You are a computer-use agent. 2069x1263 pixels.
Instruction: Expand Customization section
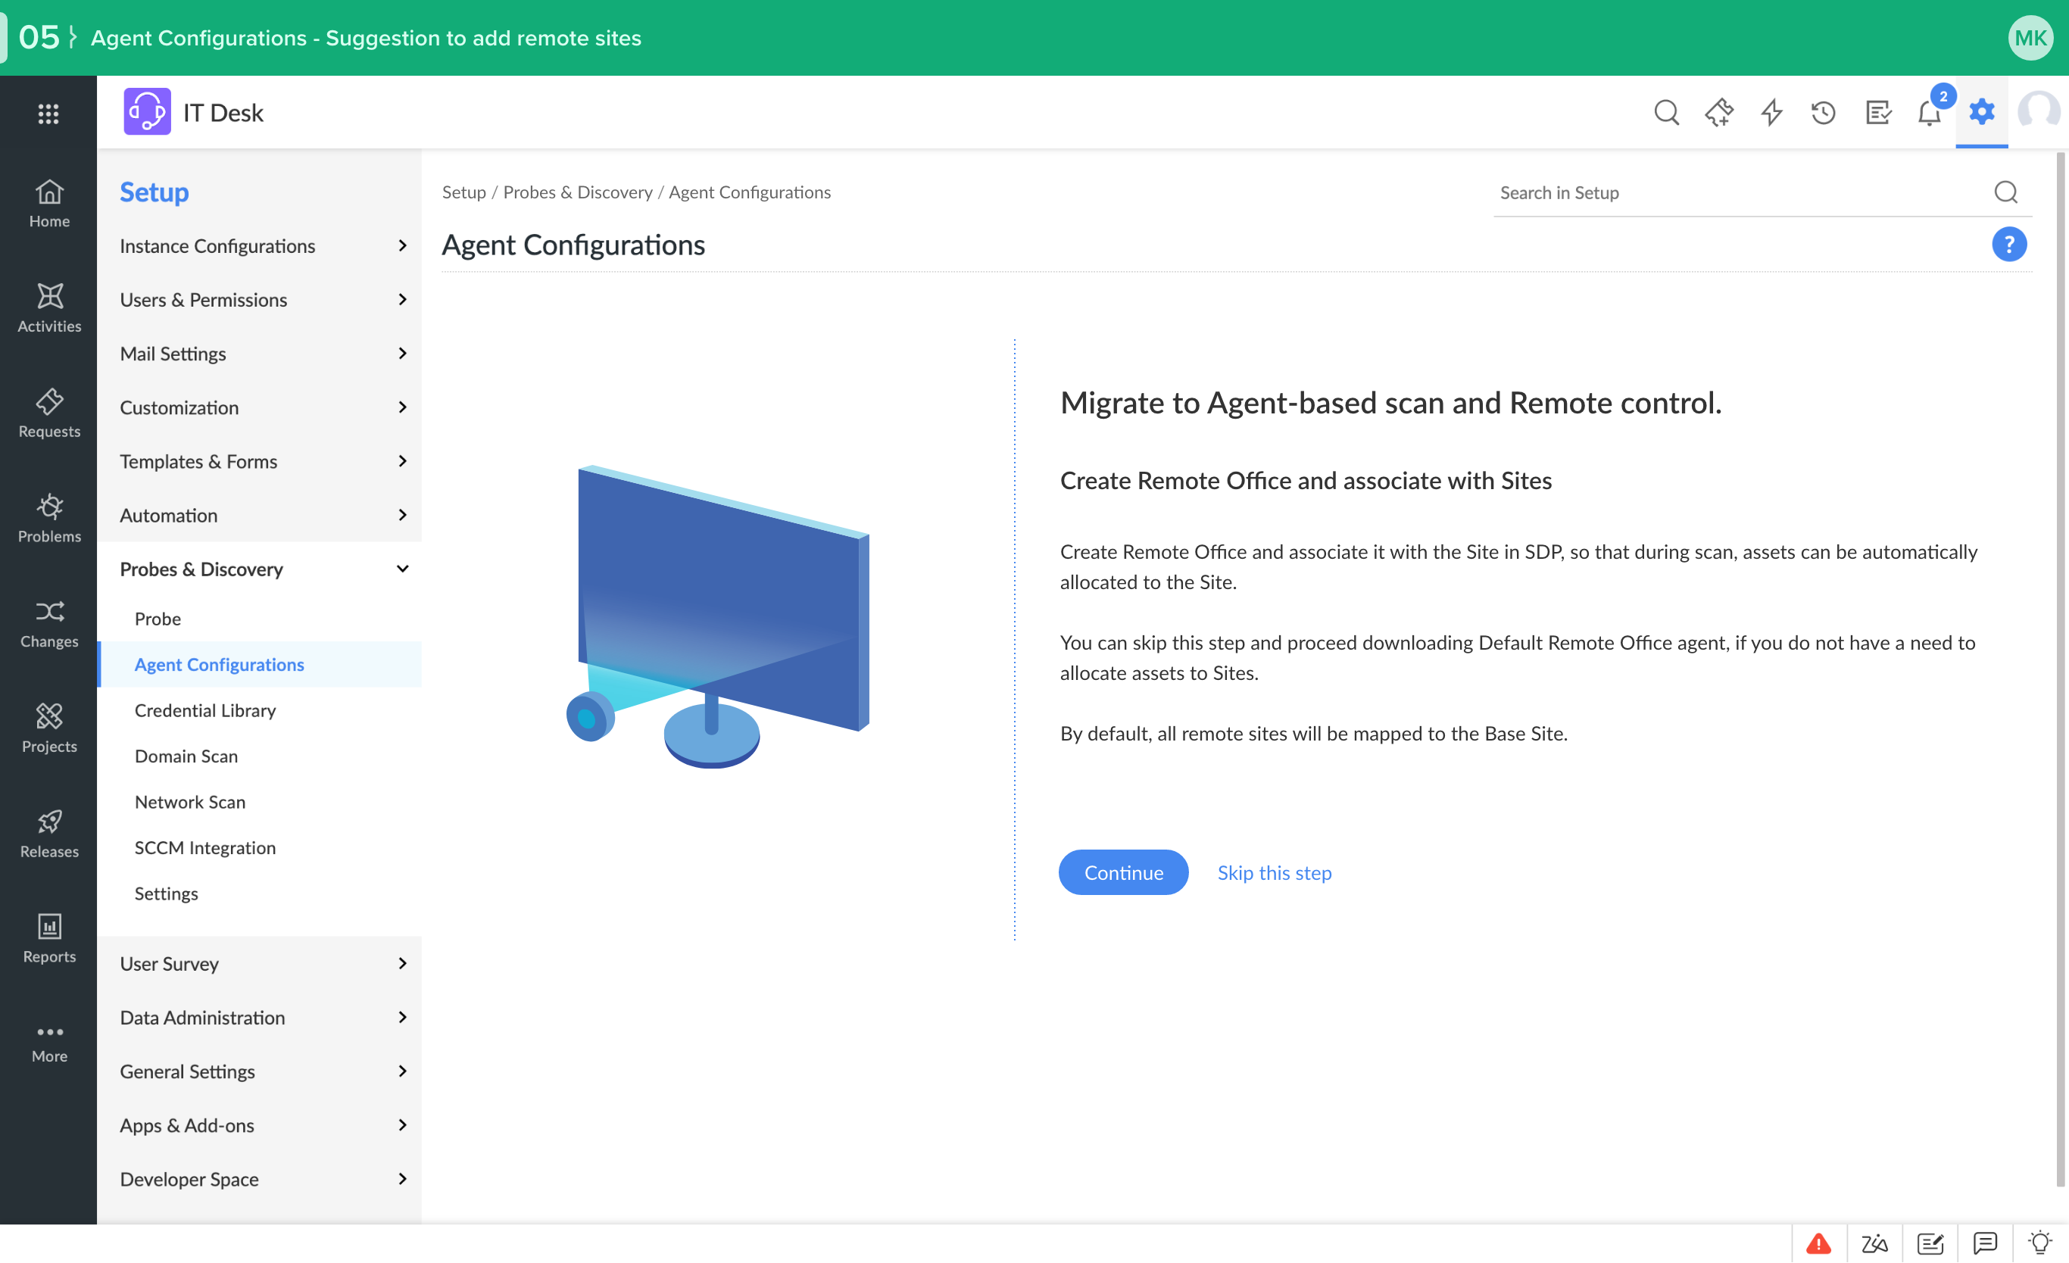[x=260, y=407]
